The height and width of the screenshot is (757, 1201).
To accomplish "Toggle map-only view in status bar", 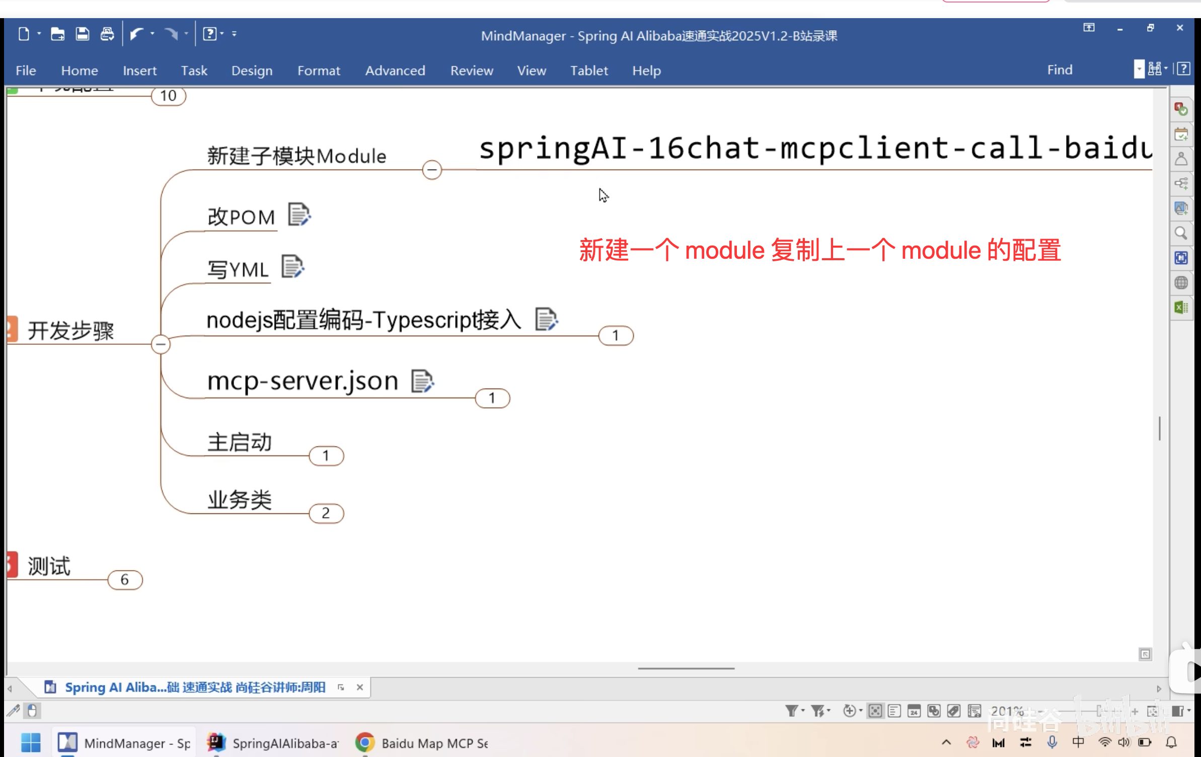I will pos(875,711).
